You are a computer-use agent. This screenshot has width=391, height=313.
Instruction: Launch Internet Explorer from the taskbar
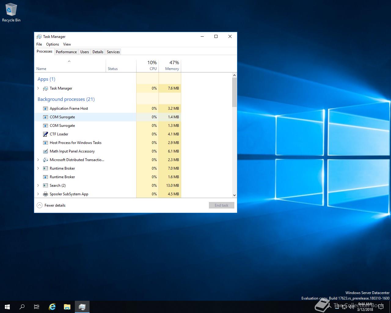pos(52,307)
